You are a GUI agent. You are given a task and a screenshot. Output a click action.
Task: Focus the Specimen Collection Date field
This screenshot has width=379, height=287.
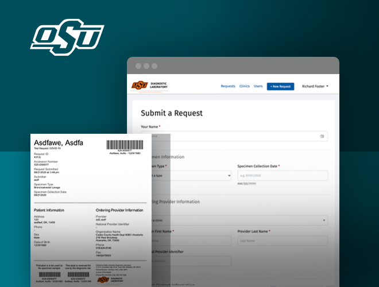[x=283, y=176]
